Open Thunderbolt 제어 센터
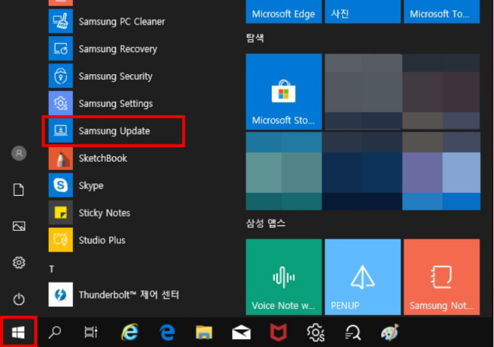 (x=114, y=295)
